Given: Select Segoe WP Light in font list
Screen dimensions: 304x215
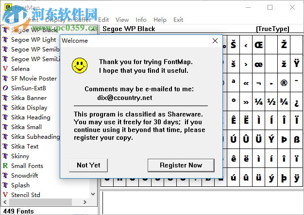Looking at the screenshot, I should click(x=34, y=40).
